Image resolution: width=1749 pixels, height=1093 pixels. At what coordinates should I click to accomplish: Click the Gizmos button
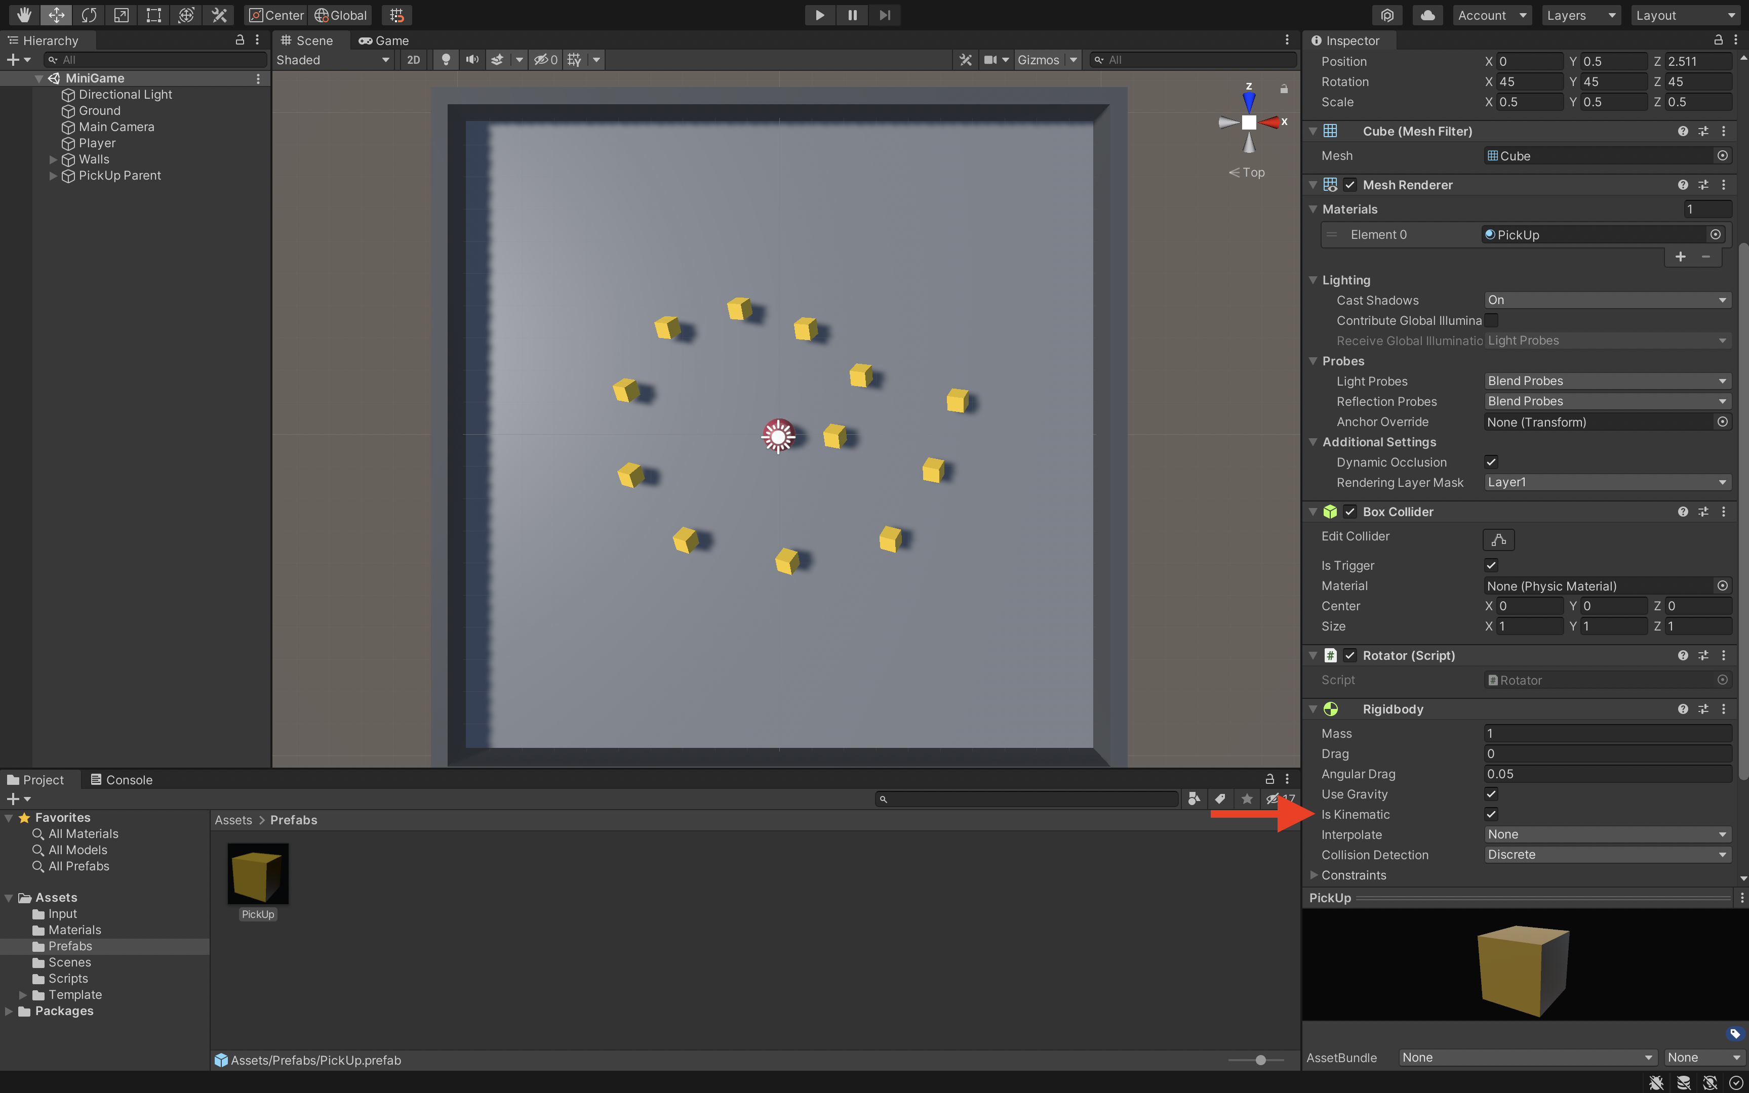click(x=1037, y=60)
